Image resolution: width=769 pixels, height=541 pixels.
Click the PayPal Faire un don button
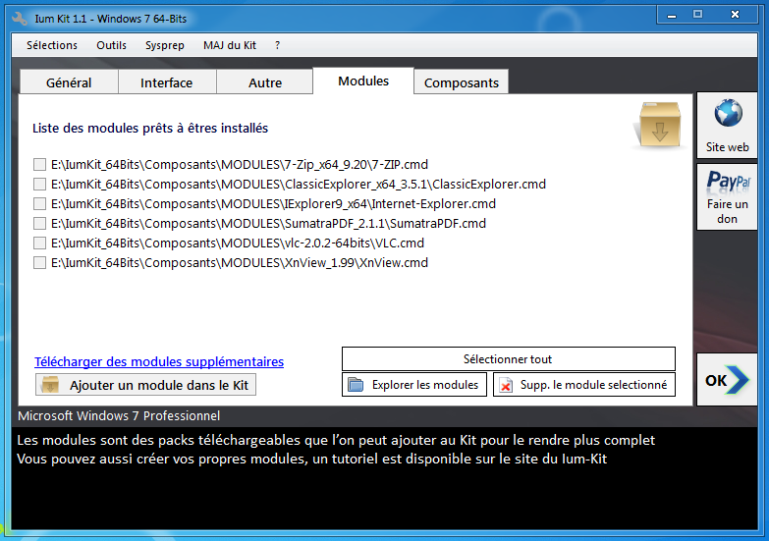(x=727, y=197)
